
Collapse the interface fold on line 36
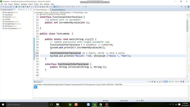point(39,64)
